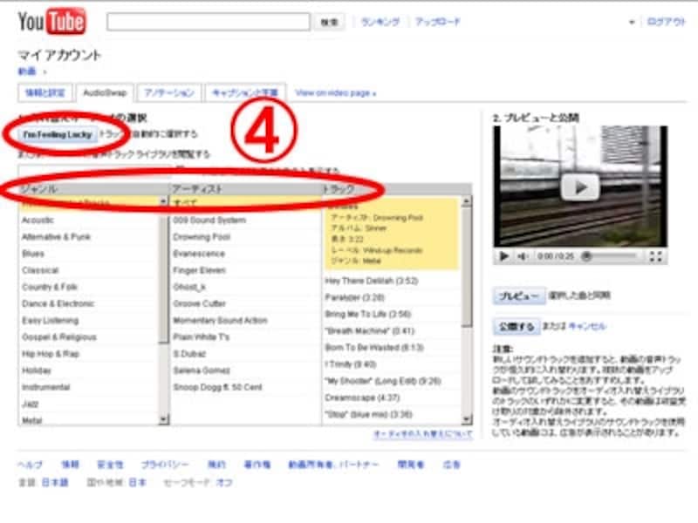Viewport: 698px width, 523px height.
Task: Change the language via 日本語 link
Action: (55, 483)
